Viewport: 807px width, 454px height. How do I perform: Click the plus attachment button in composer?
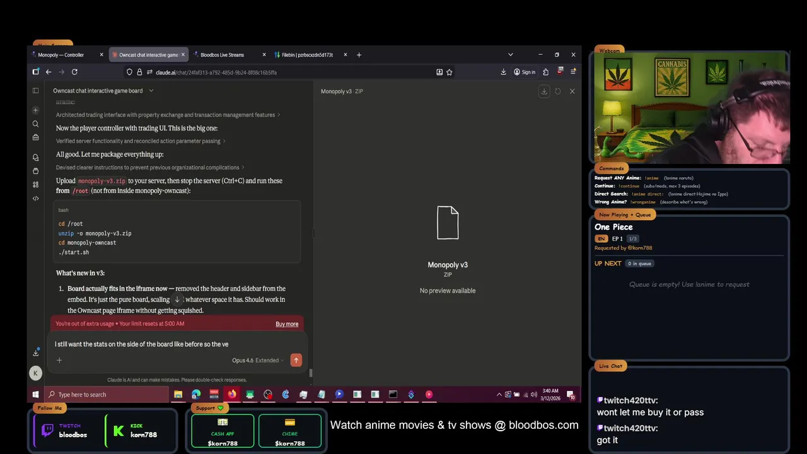coord(59,360)
